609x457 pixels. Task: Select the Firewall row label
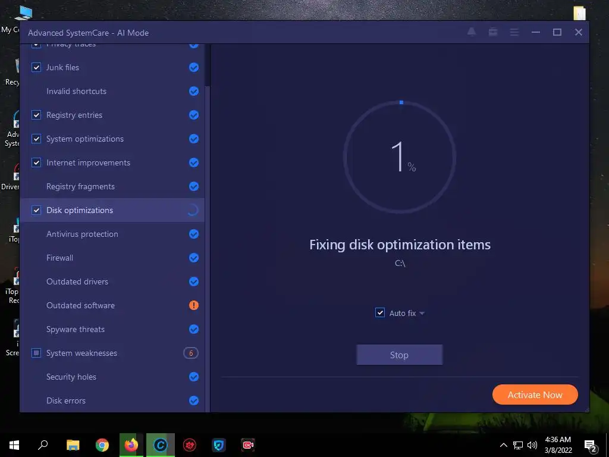tap(59, 258)
